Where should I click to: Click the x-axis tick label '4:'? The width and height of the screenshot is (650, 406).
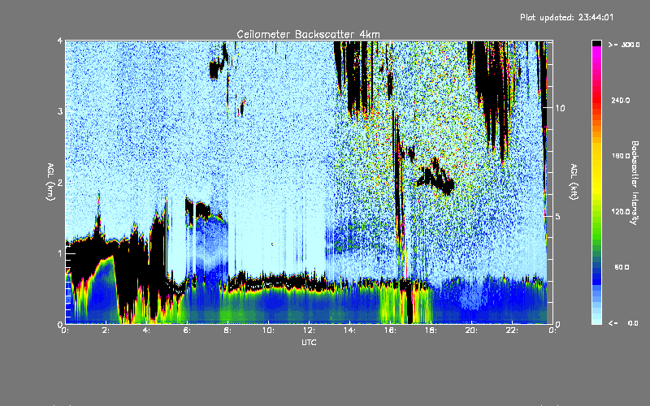(x=146, y=330)
